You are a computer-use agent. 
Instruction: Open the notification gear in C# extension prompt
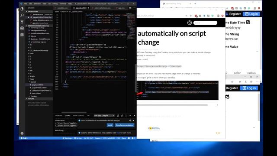(130, 120)
